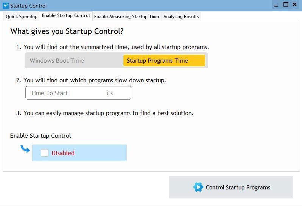Click the yellow Startup Programs Time segment
This screenshot has height=206, width=302.
(x=164, y=61)
